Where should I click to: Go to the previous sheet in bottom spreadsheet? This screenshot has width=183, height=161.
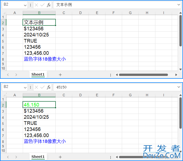8,157
